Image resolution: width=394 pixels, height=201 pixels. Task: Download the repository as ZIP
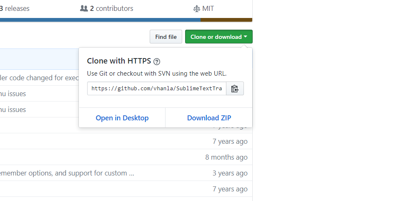209,118
